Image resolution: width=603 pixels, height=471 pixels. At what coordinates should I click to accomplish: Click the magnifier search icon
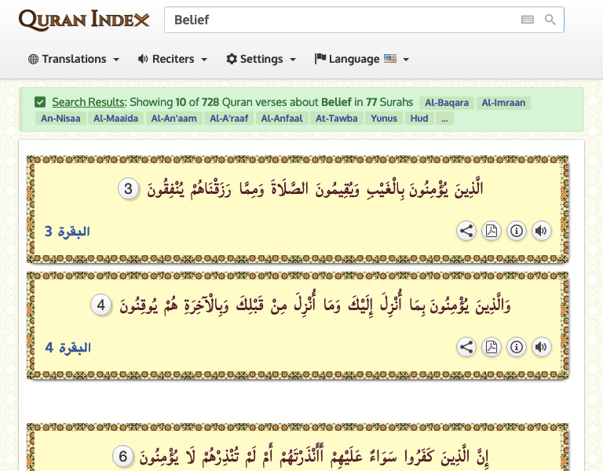550,20
